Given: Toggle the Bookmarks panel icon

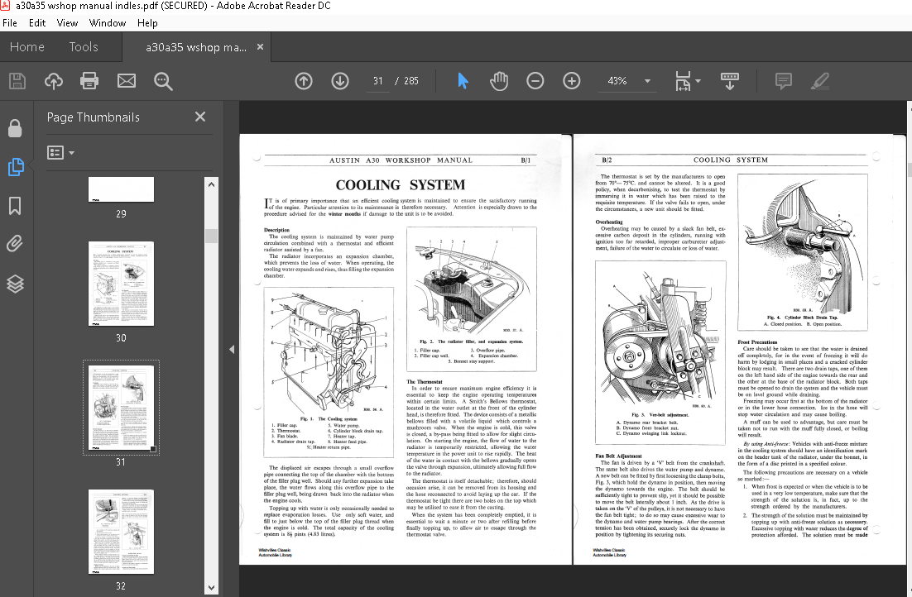Looking at the screenshot, I should tap(15, 205).
